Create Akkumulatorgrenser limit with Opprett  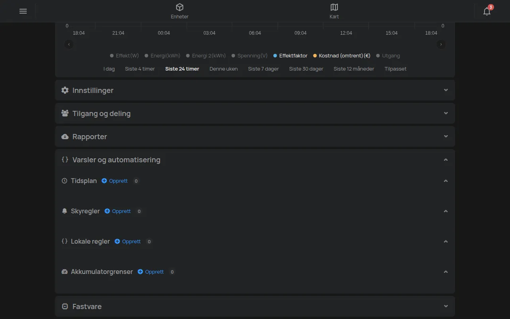pyautogui.click(x=151, y=272)
